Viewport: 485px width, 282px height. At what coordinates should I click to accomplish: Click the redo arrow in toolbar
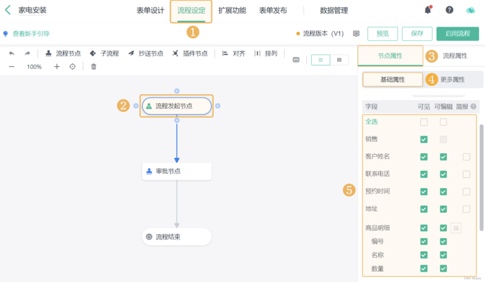pos(27,53)
